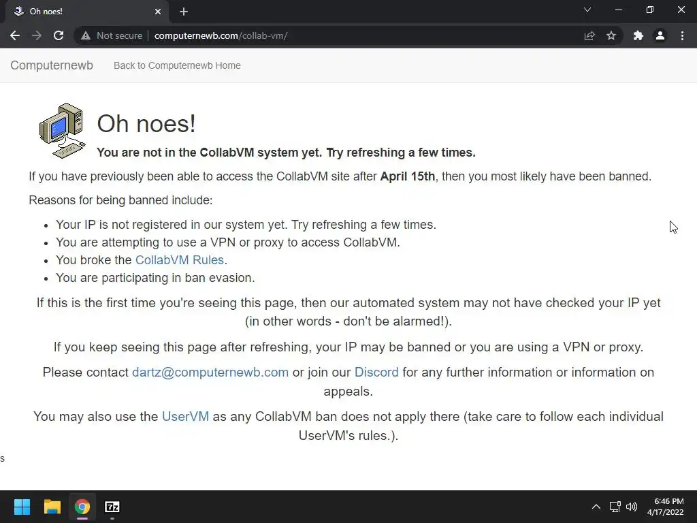Click the retro computer image

[x=62, y=131]
